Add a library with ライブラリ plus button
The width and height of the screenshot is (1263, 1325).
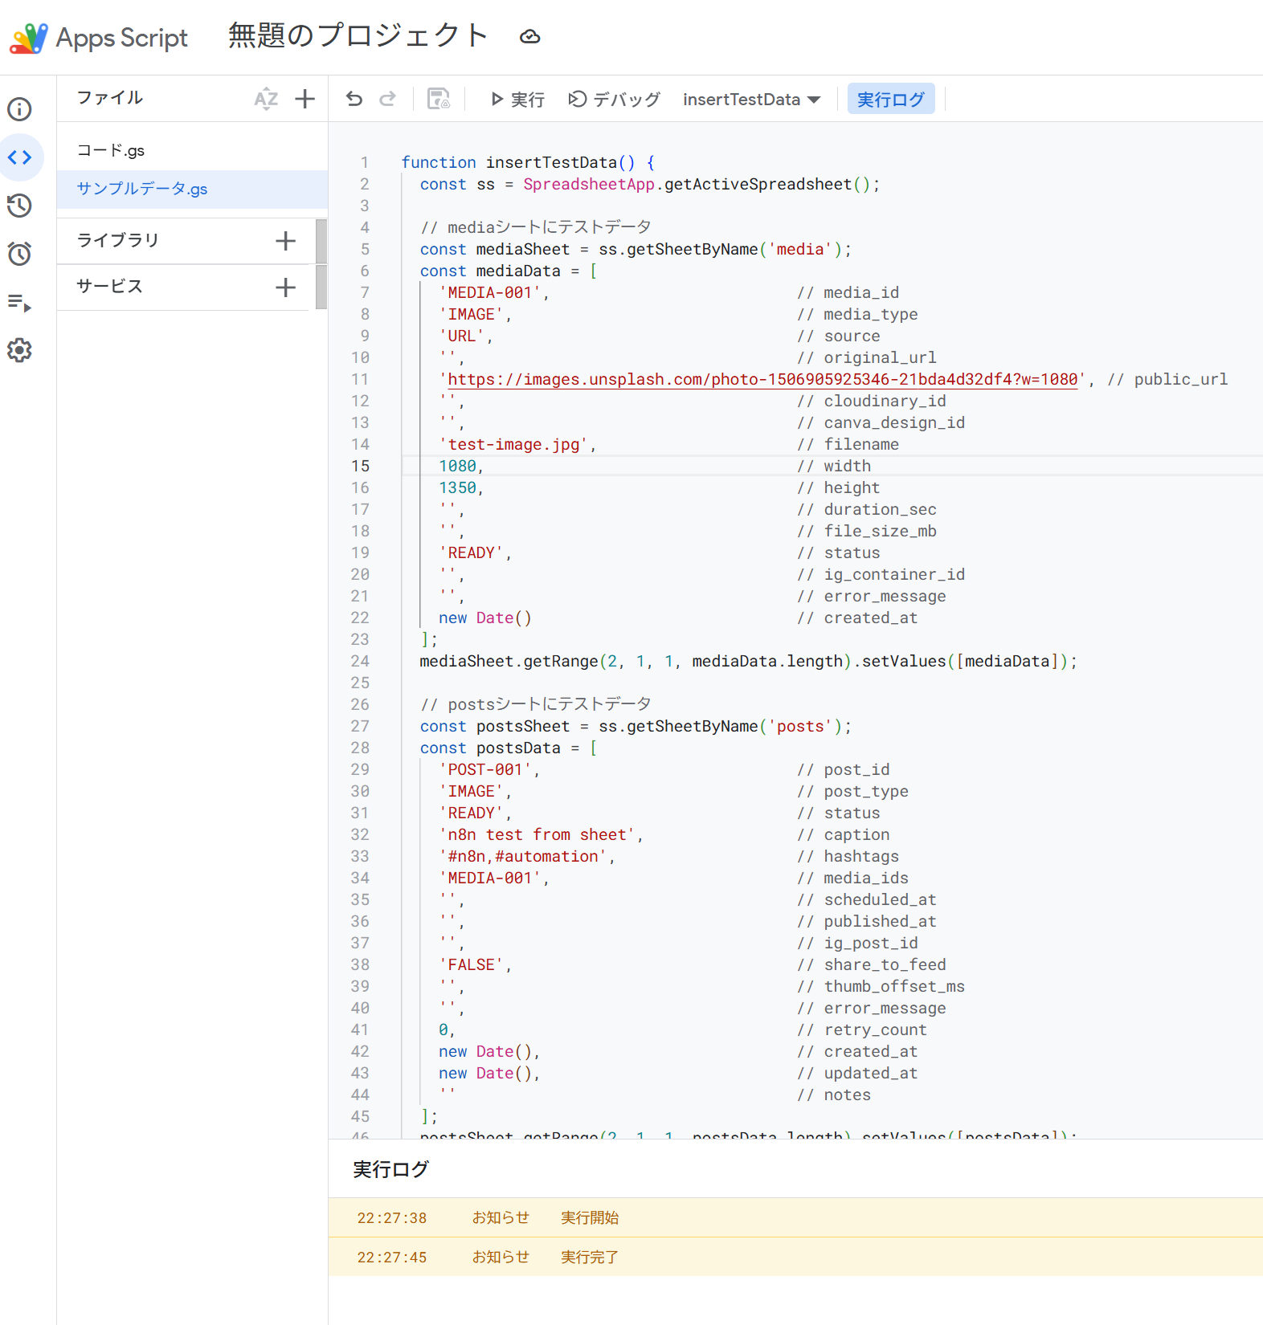coord(285,241)
